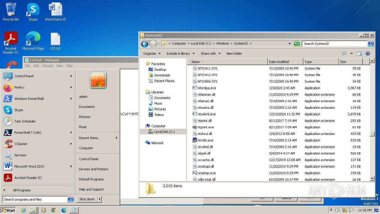Click the user account picture
This screenshot has width=380, height=214.
98,80
